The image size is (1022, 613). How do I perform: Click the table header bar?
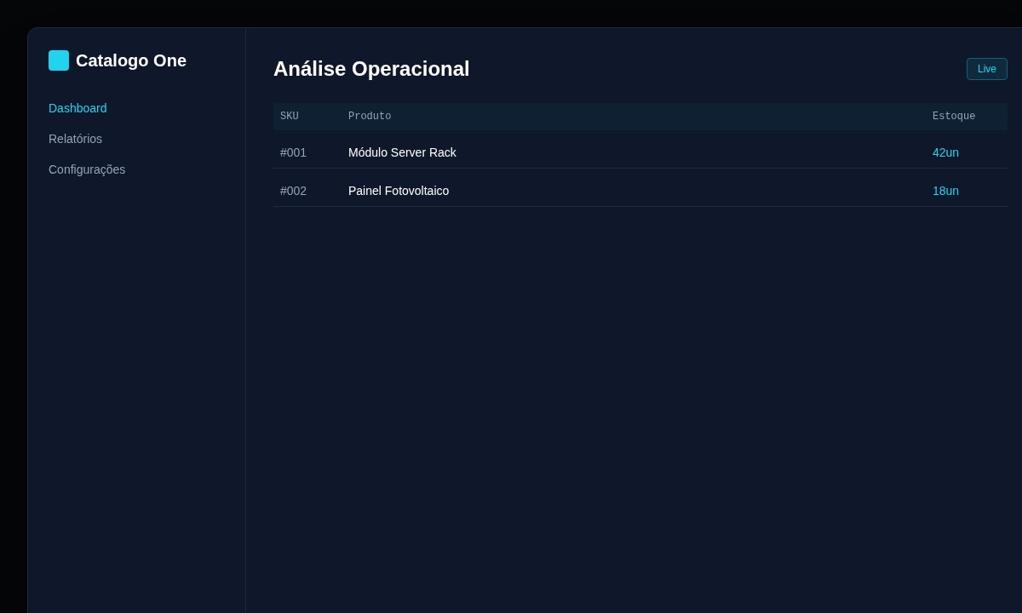(640, 117)
